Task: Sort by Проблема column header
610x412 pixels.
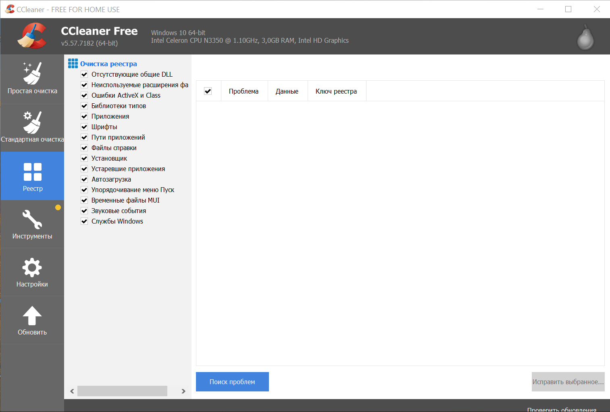Action: [x=244, y=91]
